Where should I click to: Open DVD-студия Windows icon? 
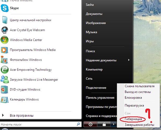(x=4, y=89)
